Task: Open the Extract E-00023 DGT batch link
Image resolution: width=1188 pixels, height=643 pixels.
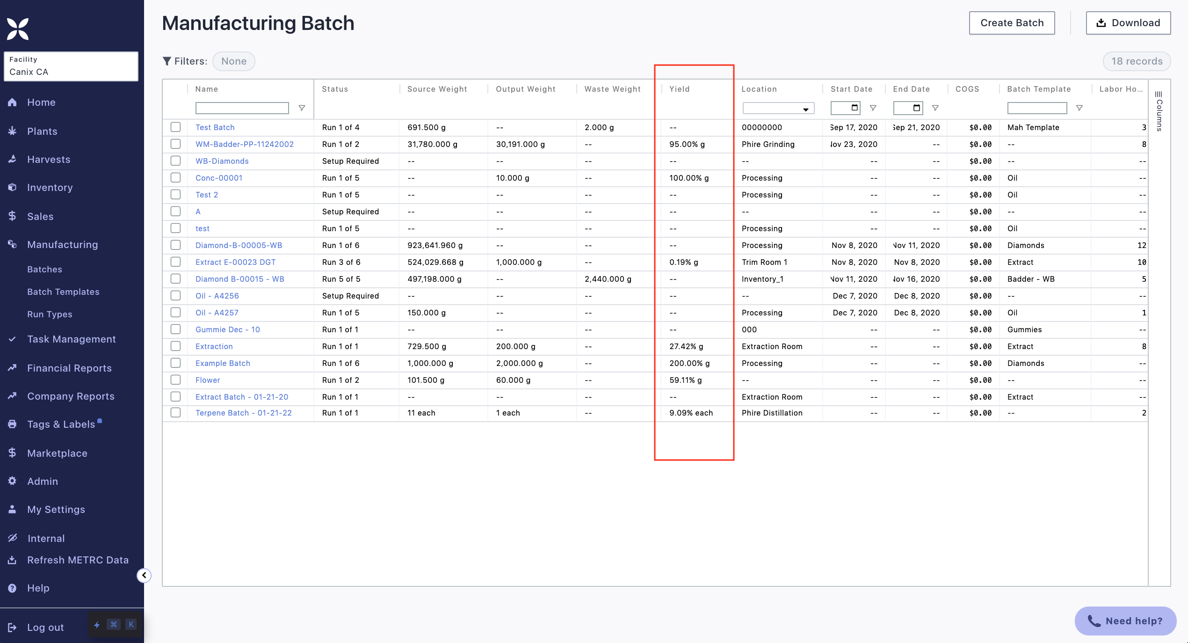Action: coord(235,262)
